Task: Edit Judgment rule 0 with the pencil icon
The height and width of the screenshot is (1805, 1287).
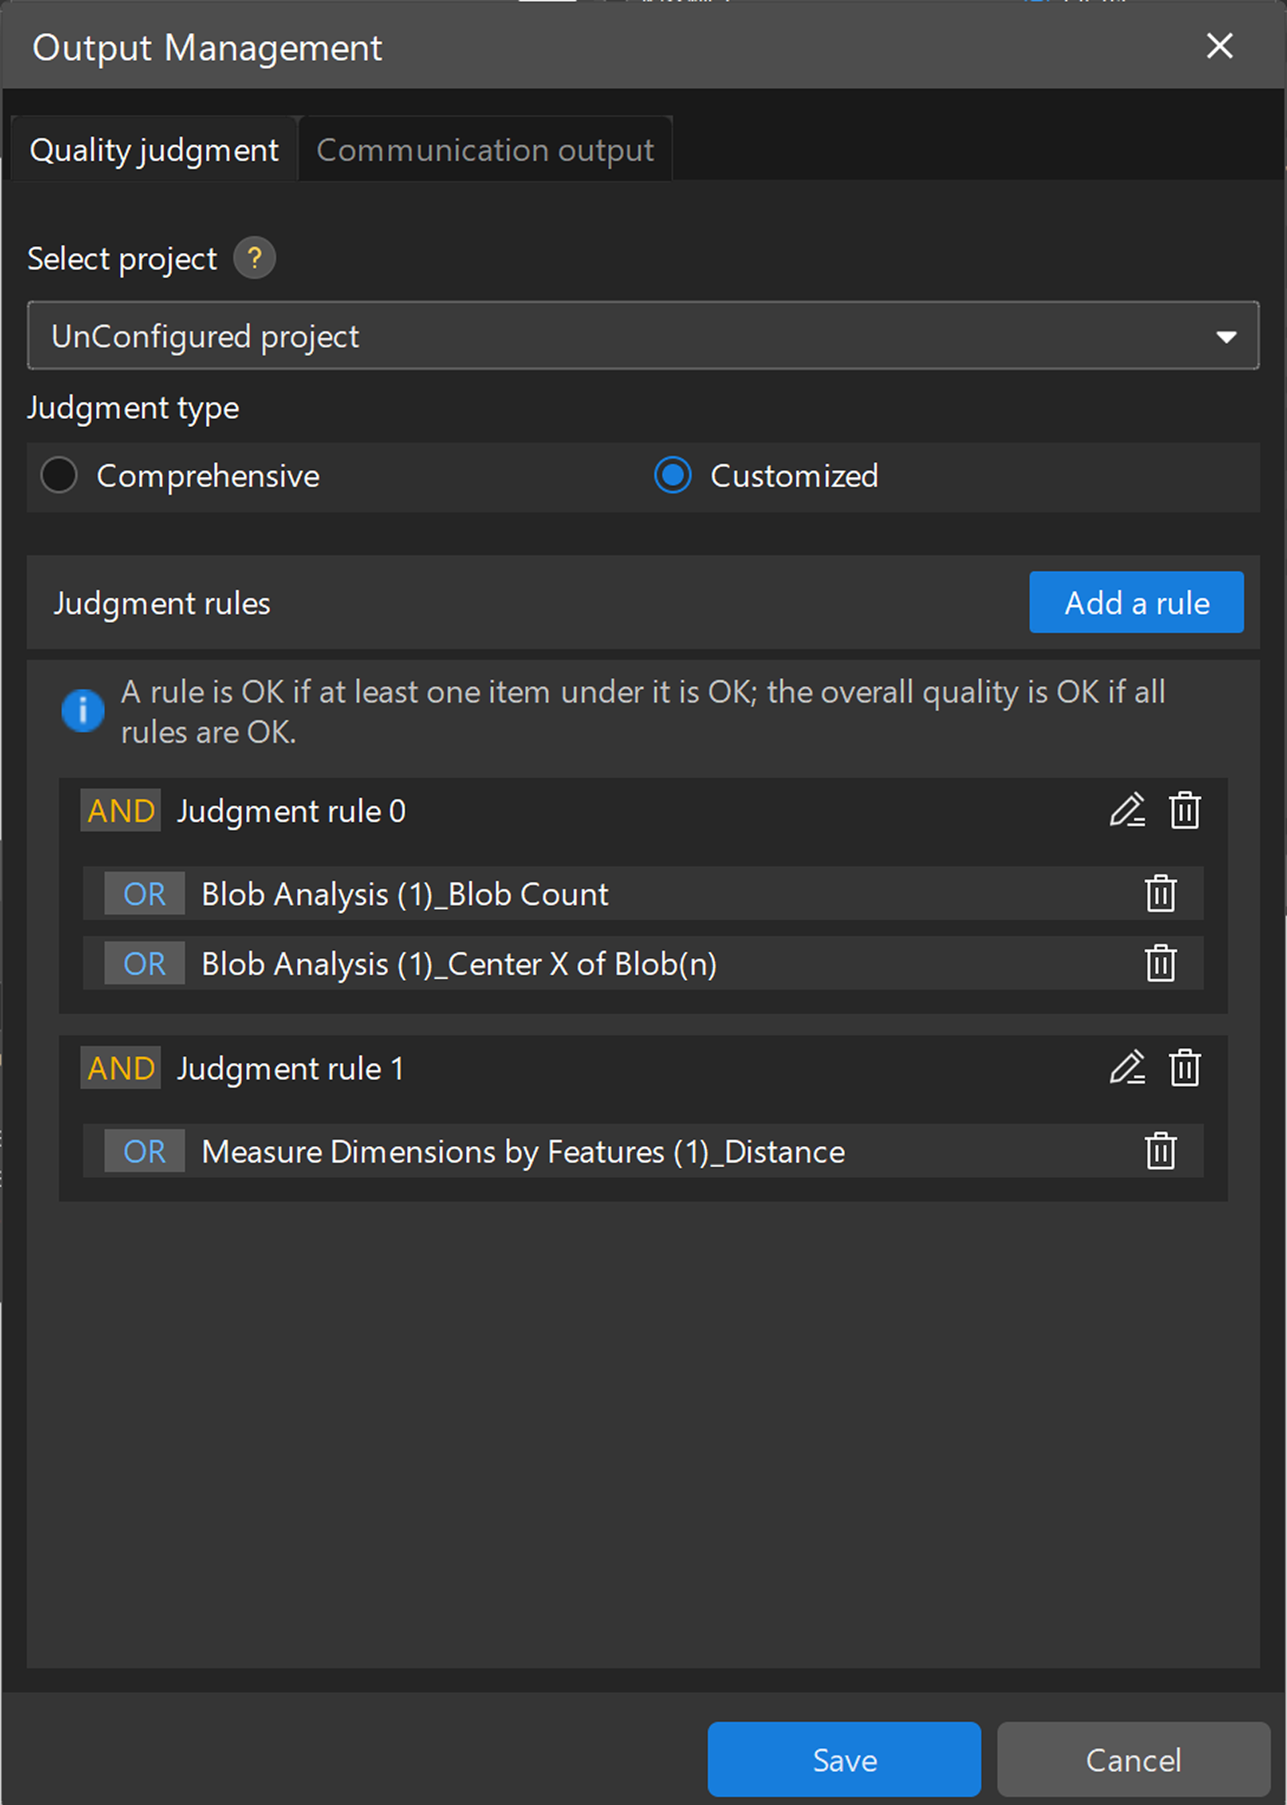Action: 1127,811
